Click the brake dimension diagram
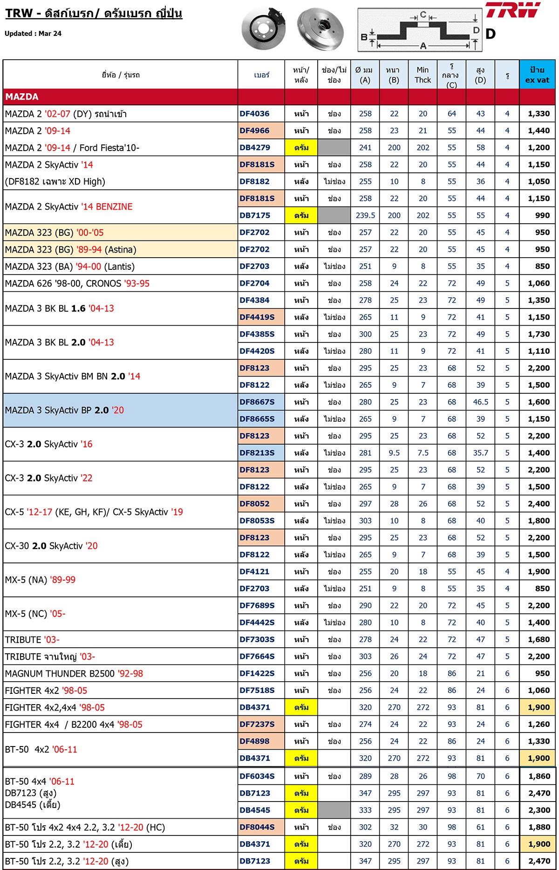Screen dimensions: 559x870 420,30
